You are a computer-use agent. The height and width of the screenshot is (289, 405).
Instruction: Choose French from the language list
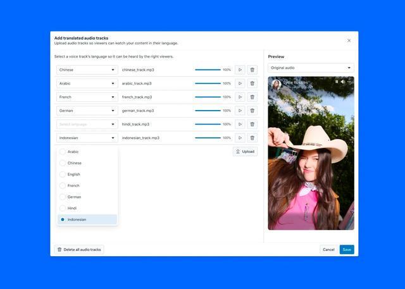73,186
